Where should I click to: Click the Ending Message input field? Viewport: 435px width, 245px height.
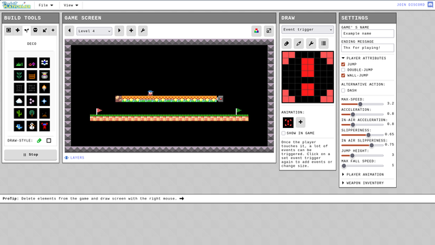tap(367, 48)
